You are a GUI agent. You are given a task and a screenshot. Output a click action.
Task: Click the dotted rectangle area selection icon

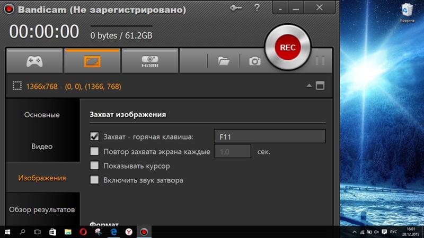tap(17, 86)
